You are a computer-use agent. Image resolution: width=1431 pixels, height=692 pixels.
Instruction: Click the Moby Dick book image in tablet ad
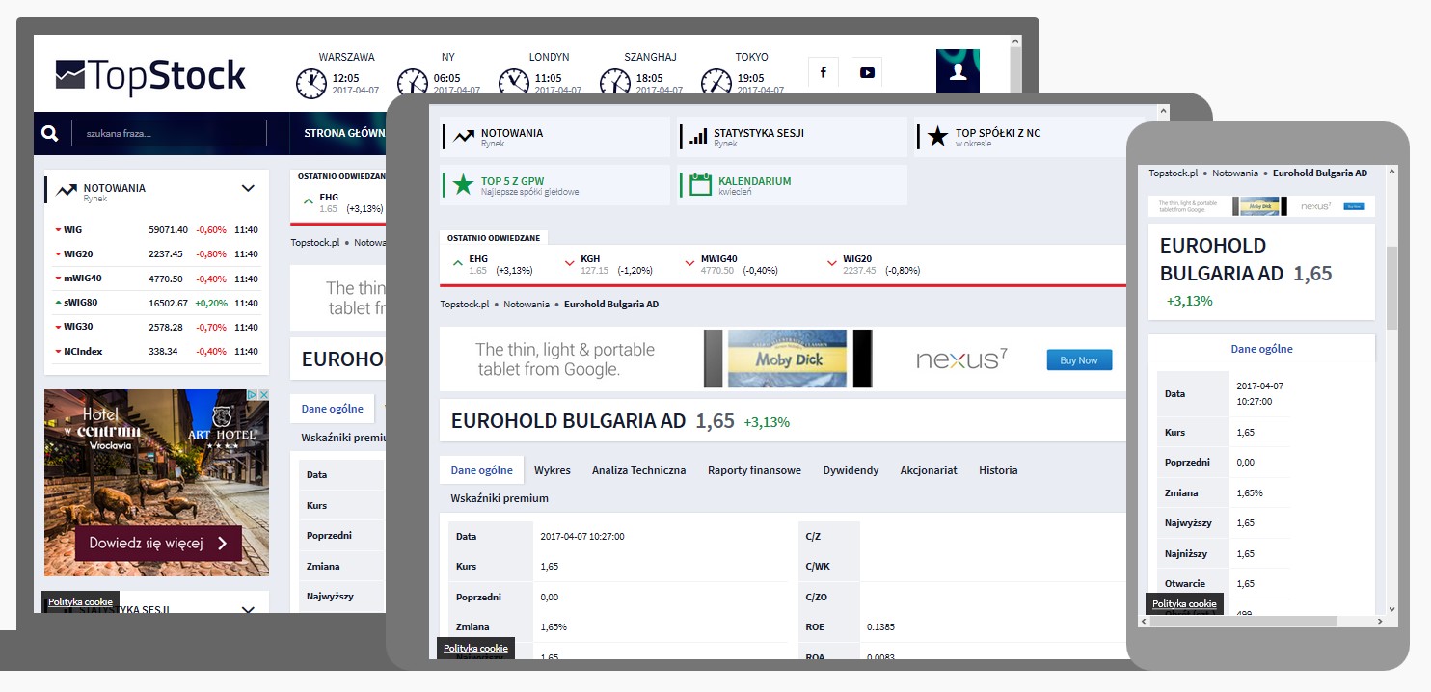point(787,359)
